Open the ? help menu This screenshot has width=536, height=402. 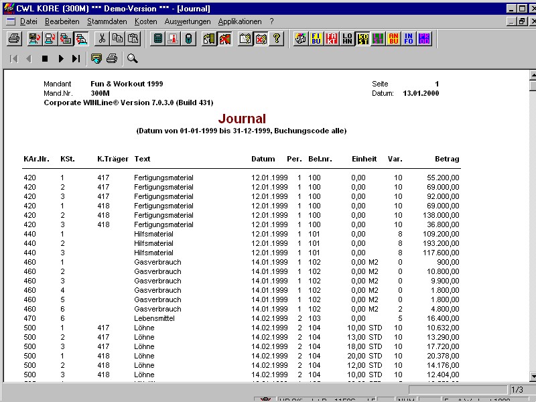(271, 21)
